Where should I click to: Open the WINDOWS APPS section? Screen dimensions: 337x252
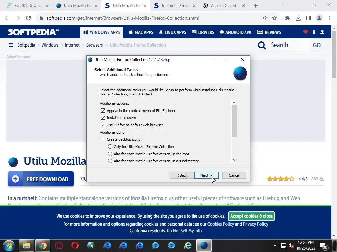(x=102, y=32)
